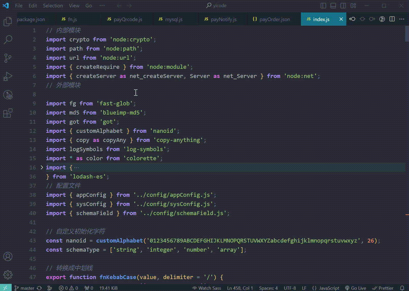Switch to the payNotify.js tab
Viewport: 409px width, 291px height.
click(x=221, y=19)
